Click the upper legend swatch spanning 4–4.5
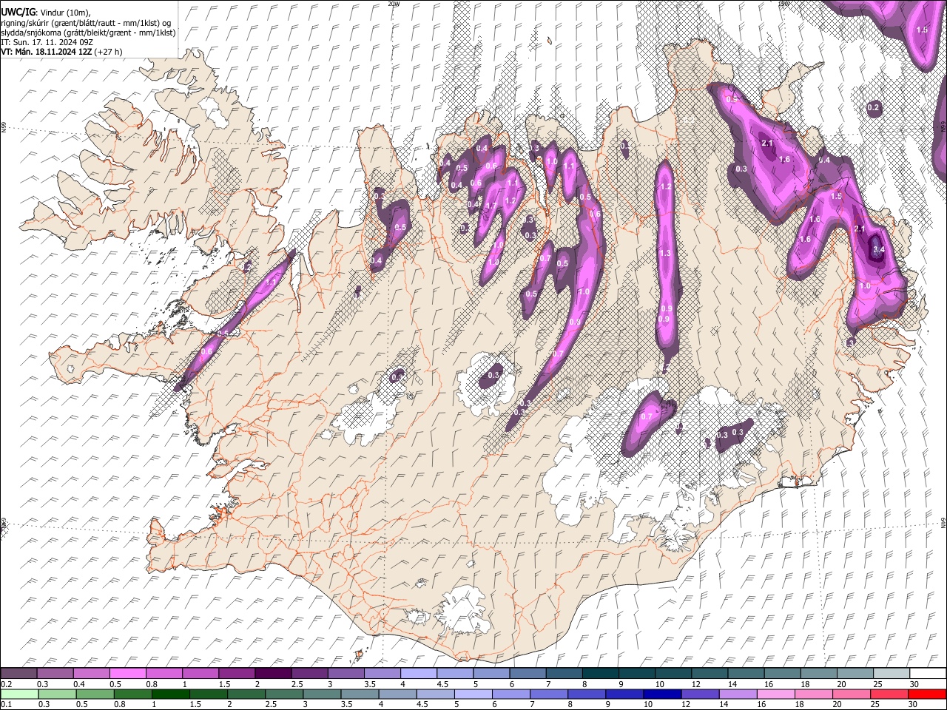This screenshot has width=947, height=710. pos(418,674)
